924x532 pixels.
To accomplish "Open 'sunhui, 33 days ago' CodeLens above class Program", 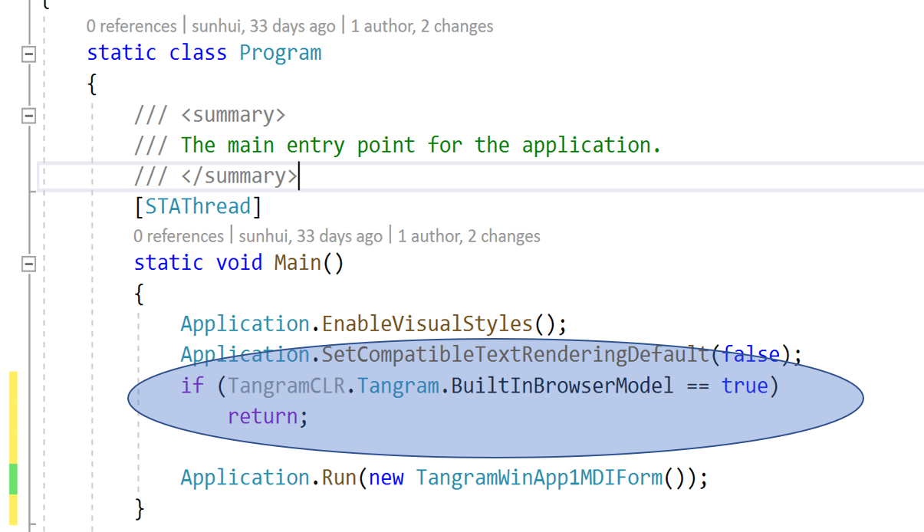I will pyautogui.click(x=263, y=26).
